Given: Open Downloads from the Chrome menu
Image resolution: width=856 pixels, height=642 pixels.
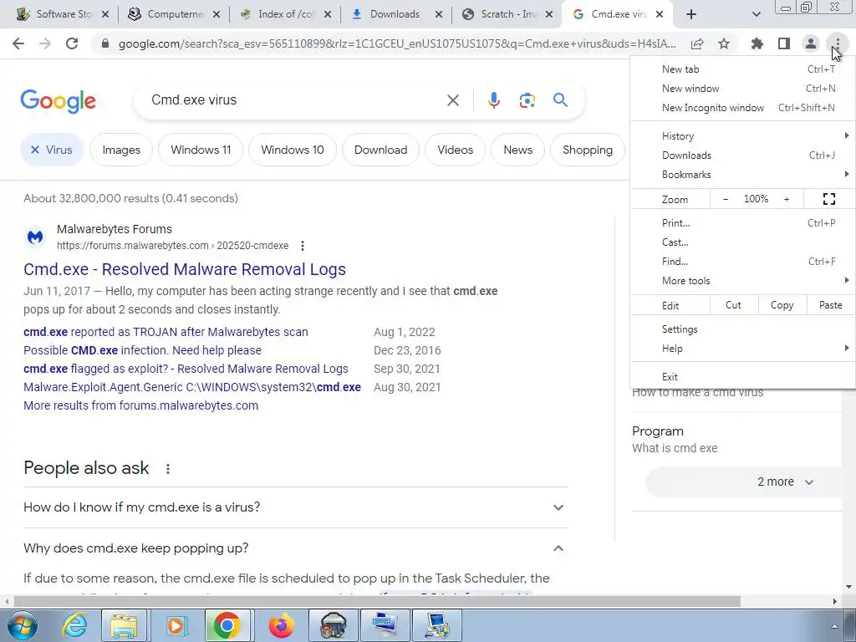Looking at the screenshot, I should (x=743, y=155).
